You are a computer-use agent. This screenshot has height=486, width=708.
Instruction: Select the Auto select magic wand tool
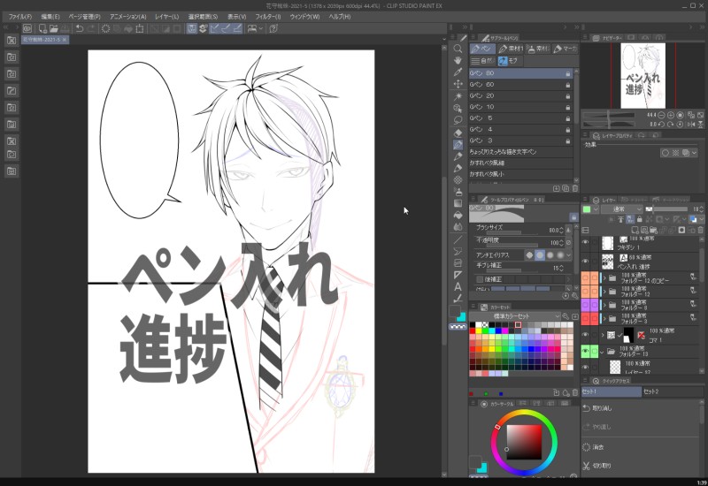(458, 96)
